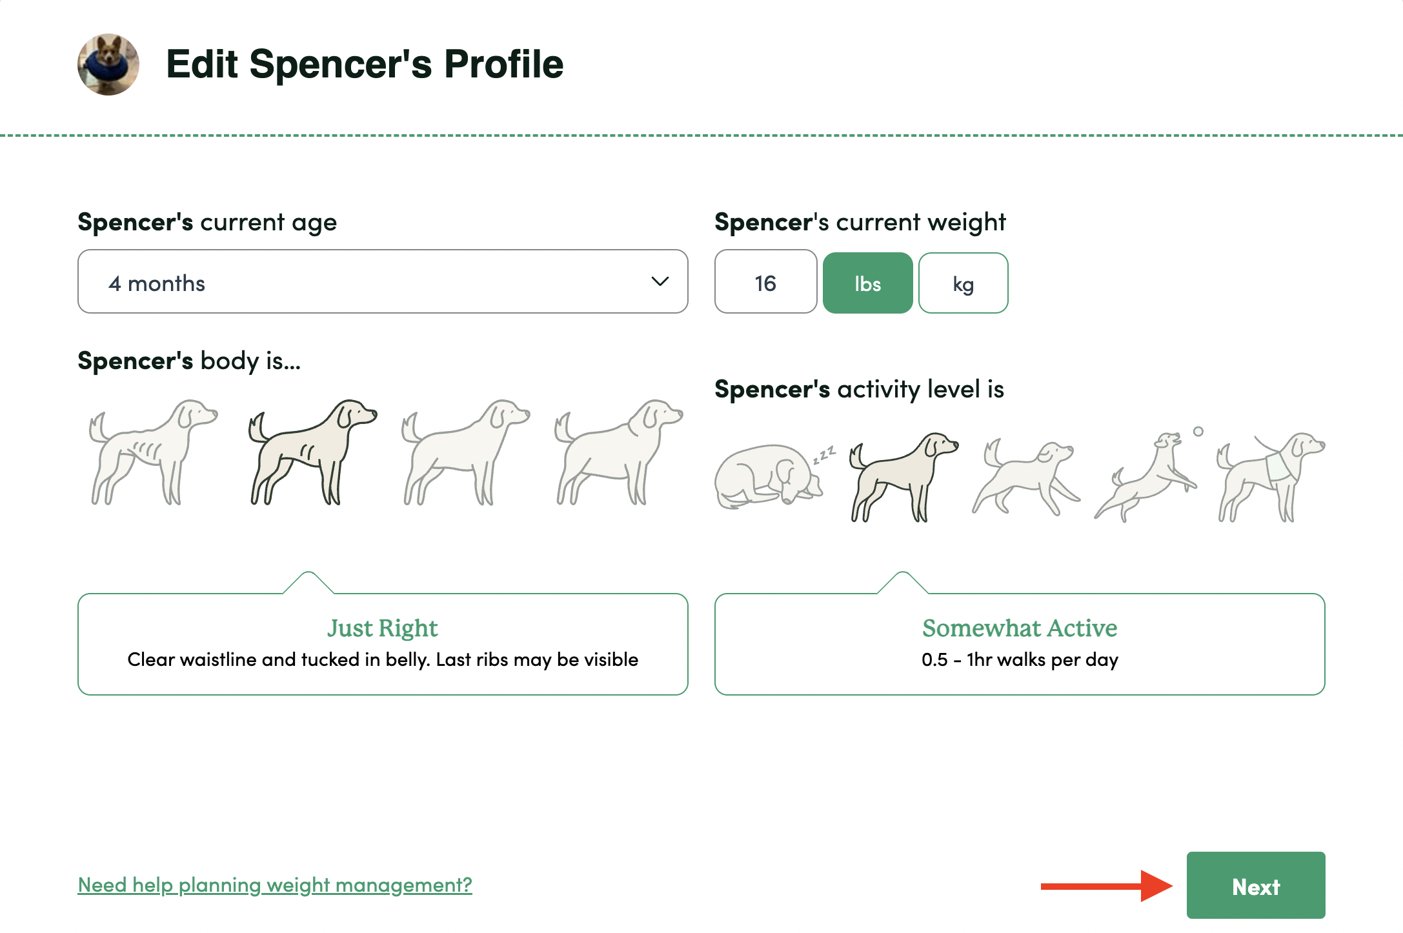Click the weight input field showing 16
This screenshot has height=933, width=1403.
(765, 283)
